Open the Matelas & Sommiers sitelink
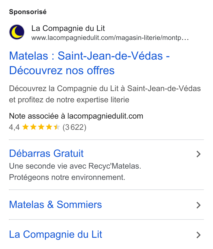This screenshot has height=249, width=213. tap(55, 205)
